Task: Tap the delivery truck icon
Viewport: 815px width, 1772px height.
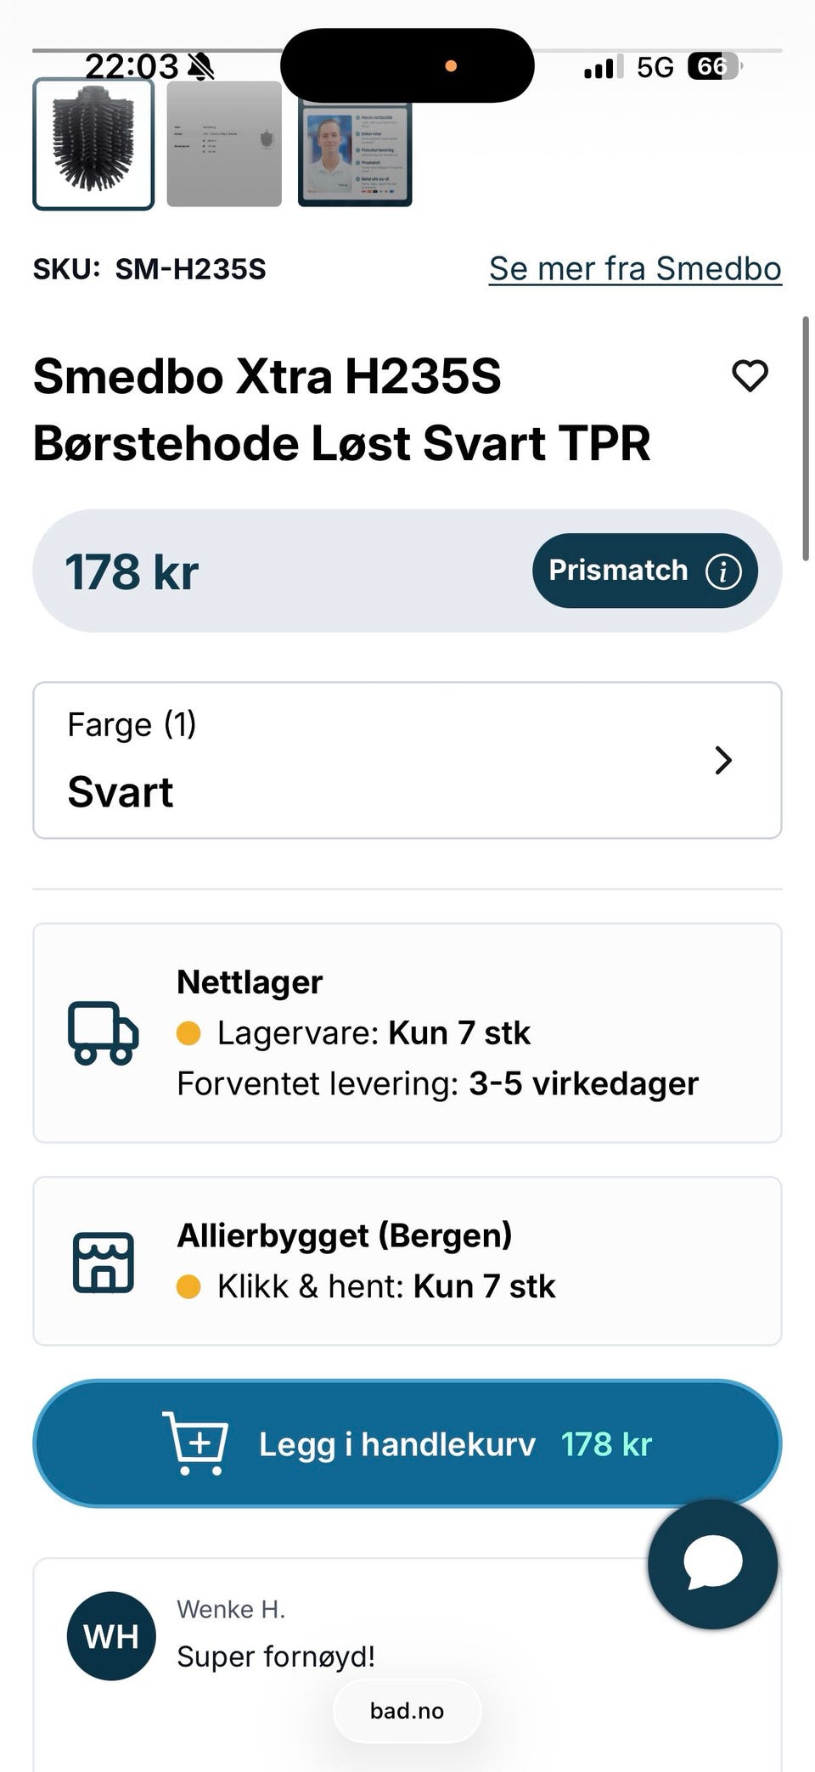Action: click(x=103, y=1032)
